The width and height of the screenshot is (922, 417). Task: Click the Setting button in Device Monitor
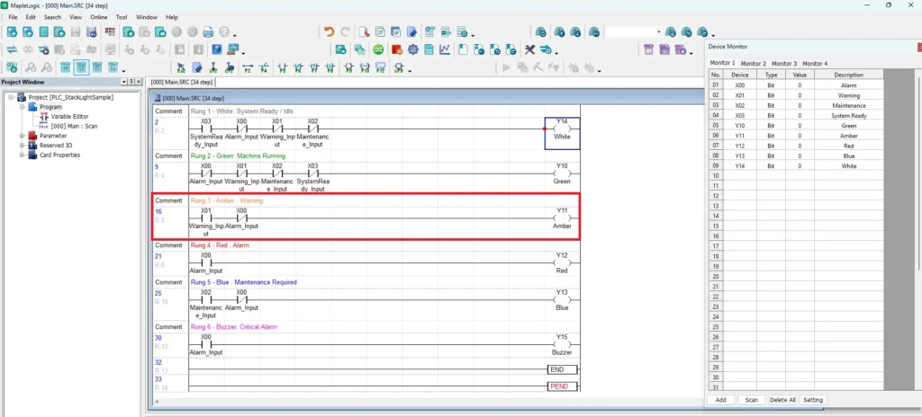coord(813,400)
